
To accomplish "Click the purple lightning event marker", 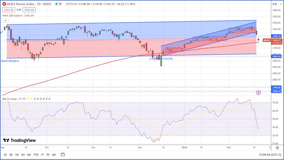I will coord(258,93).
